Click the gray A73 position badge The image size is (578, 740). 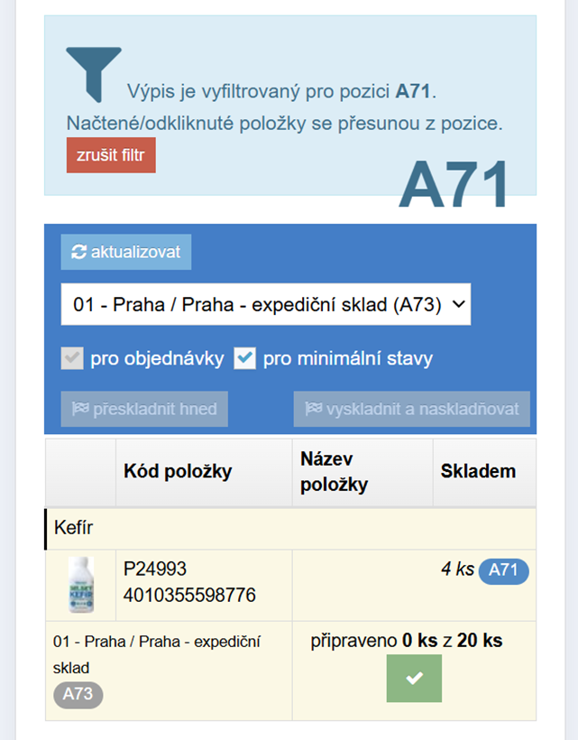(x=78, y=695)
